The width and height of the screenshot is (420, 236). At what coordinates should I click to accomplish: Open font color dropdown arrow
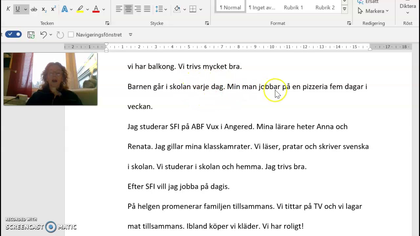(x=103, y=9)
